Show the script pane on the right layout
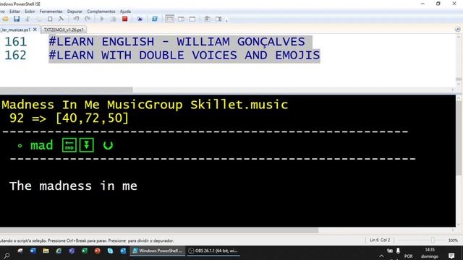 181,19
